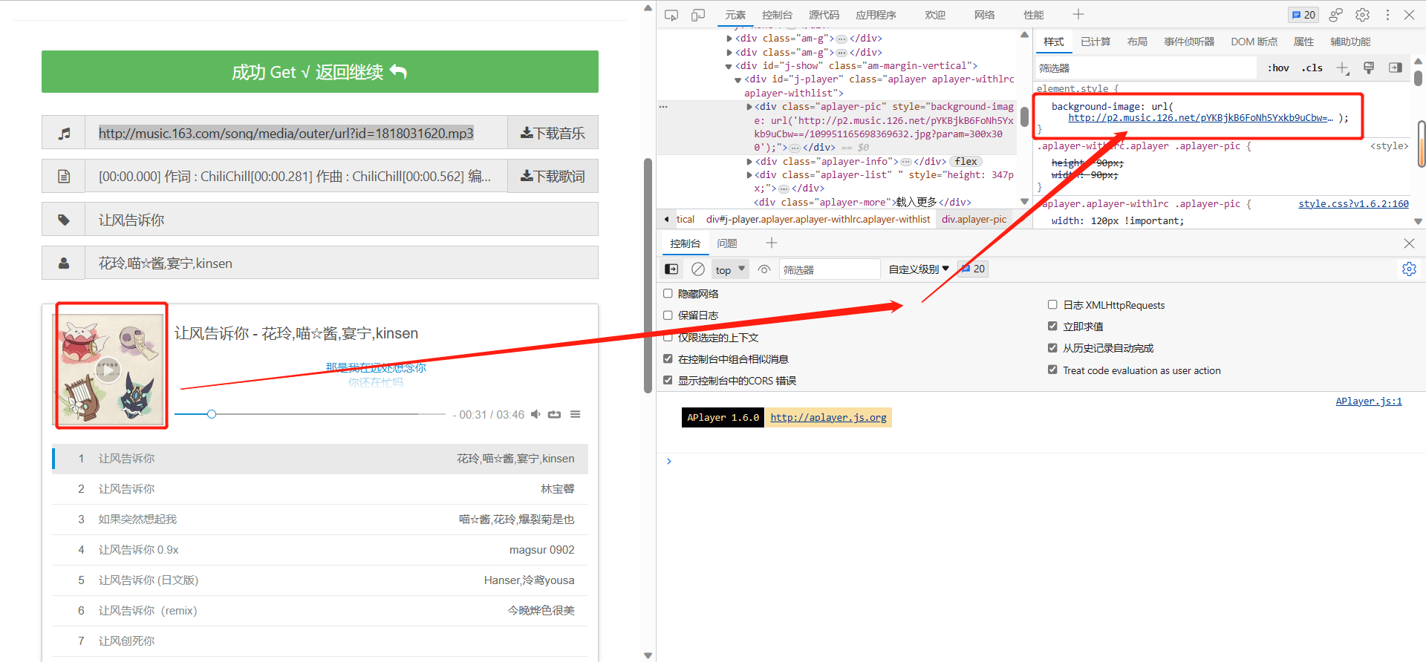Click the 下载音乐 button
The width and height of the screenshot is (1426, 662).
[x=553, y=133]
